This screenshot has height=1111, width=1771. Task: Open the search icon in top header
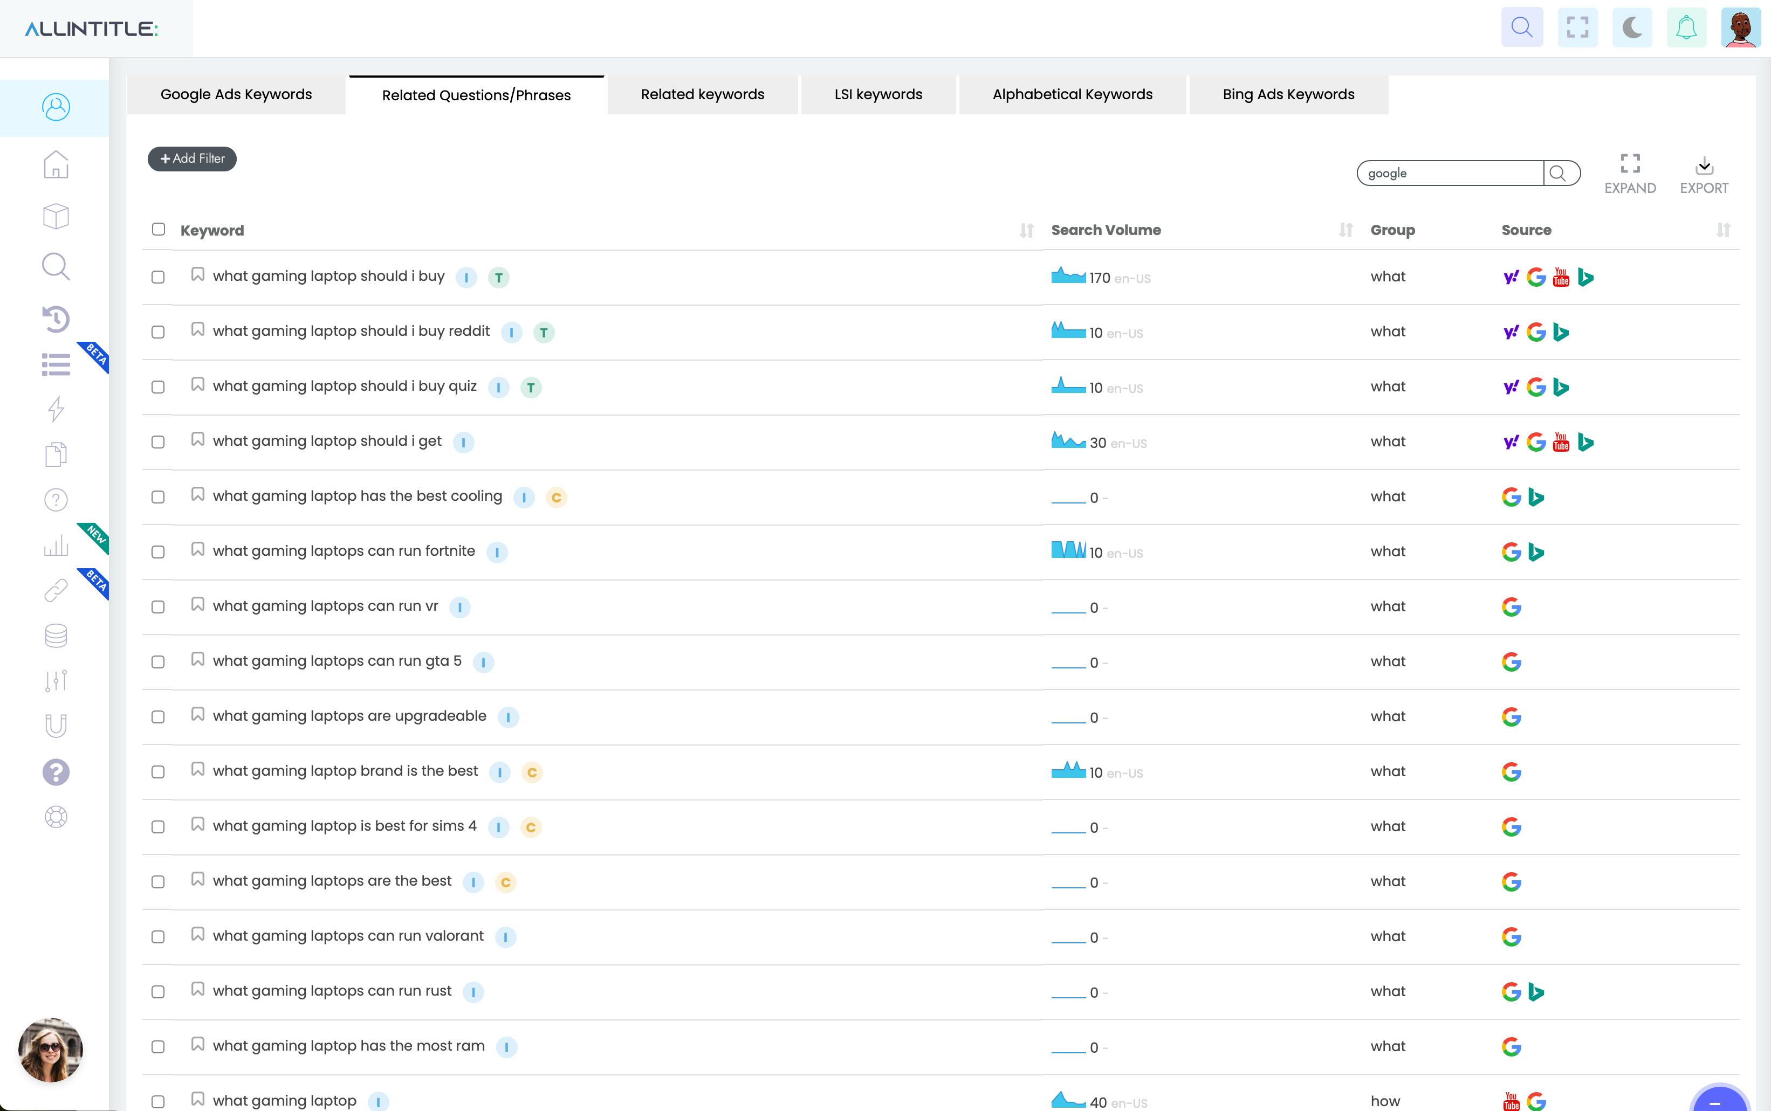[x=1522, y=28]
